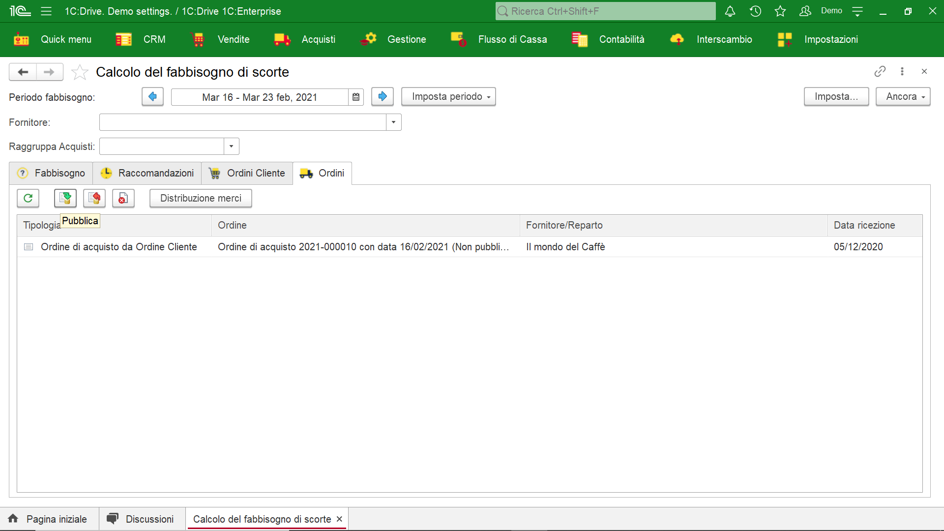Screen dimensions: 944x531
Task: Click the Imposta... button
Action: coord(836,96)
